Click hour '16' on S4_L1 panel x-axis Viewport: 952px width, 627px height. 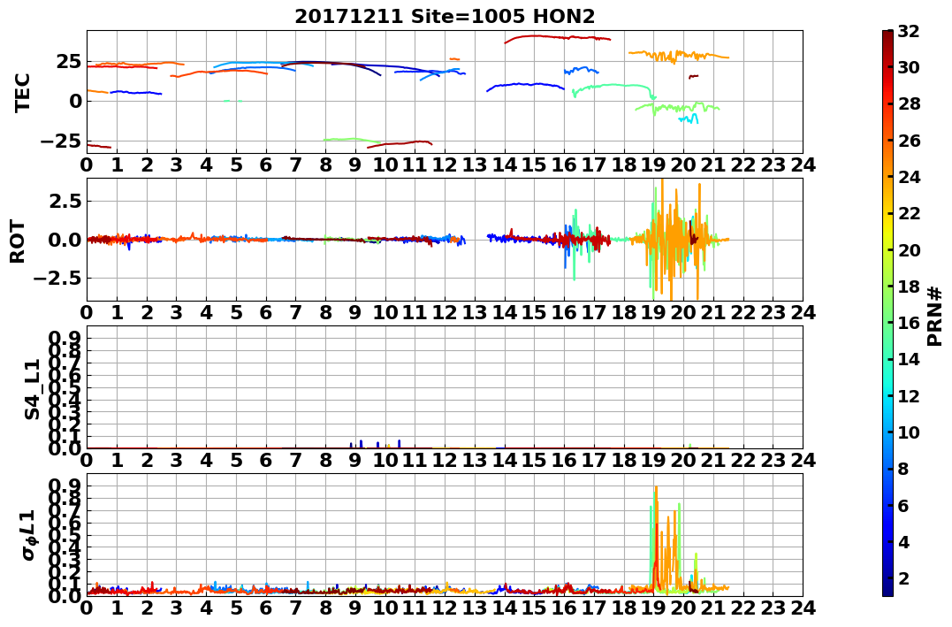pos(564,460)
